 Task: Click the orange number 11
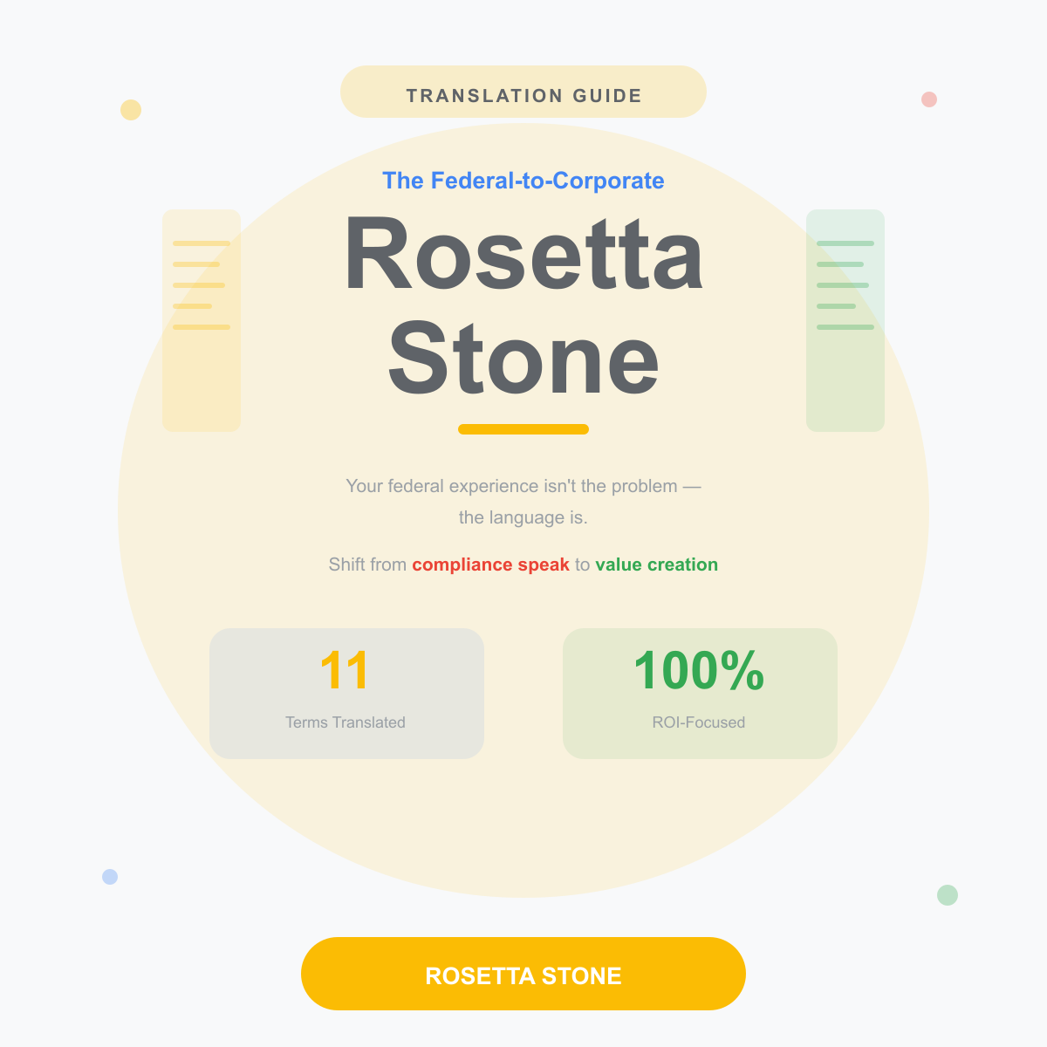pyautogui.click(x=346, y=671)
